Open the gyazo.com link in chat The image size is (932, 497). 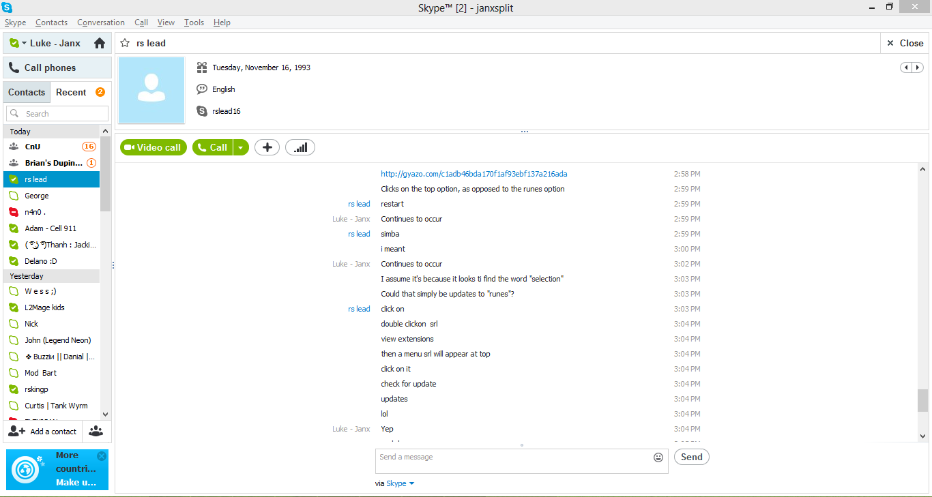tap(474, 174)
